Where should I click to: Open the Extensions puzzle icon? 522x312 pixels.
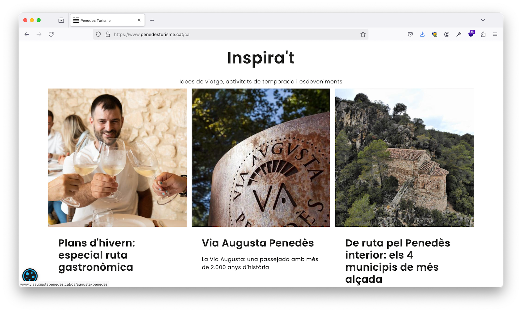pos(483,34)
